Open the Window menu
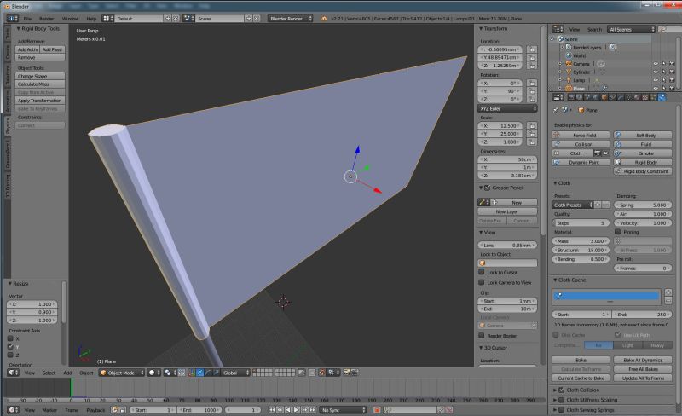 point(70,19)
